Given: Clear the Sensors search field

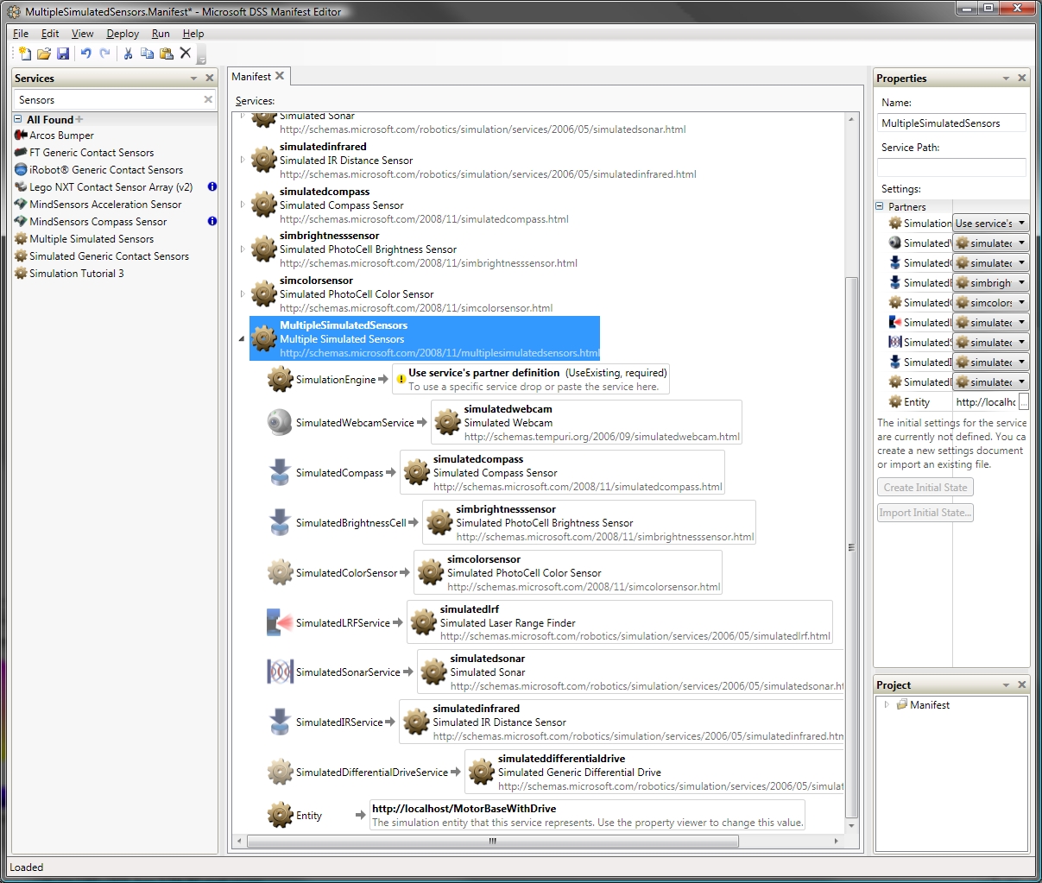Looking at the screenshot, I should [x=208, y=100].
